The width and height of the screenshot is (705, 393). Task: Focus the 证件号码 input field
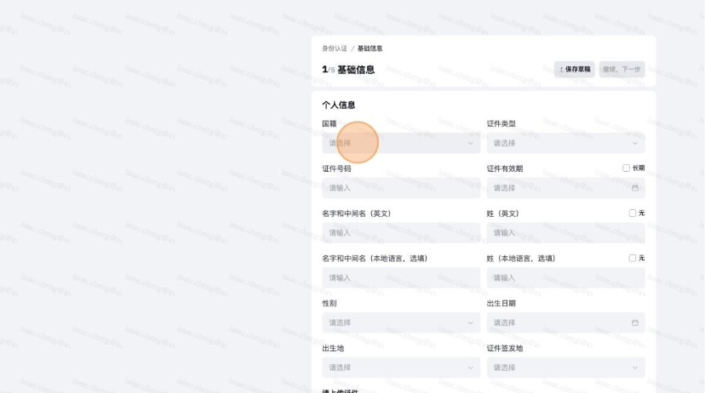click(400, 188)
